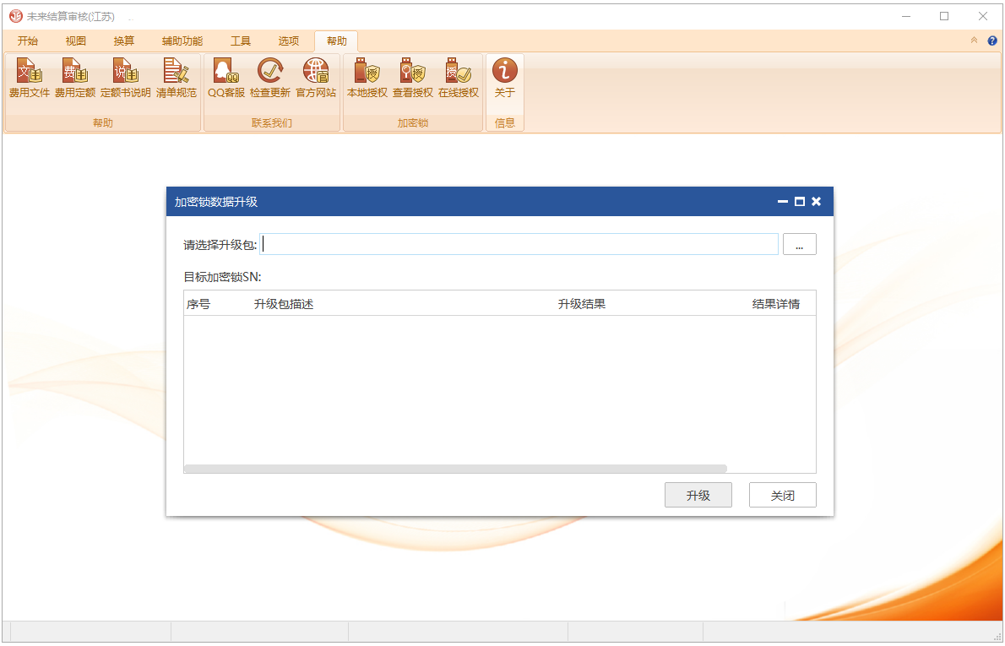Viewport: 1005px width, 646px height.
Task: Open 定额书说明 documentation
Action: click(x=126, y=79)
